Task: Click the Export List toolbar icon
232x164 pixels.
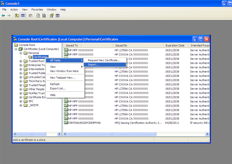Action: pyautogui.click(x=44, y=16)
